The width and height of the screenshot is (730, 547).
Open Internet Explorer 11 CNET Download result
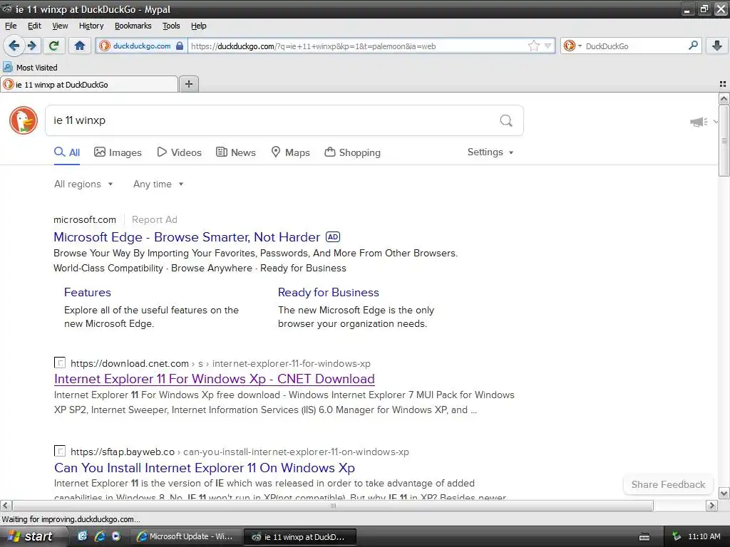214,379
